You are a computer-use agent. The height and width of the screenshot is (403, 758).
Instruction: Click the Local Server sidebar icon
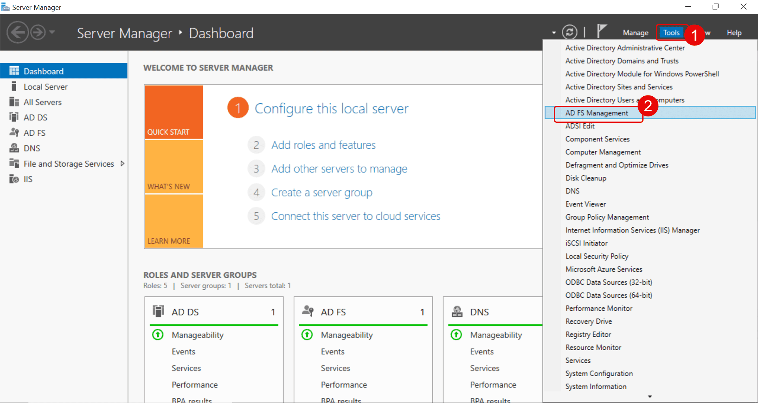point(14,86)
